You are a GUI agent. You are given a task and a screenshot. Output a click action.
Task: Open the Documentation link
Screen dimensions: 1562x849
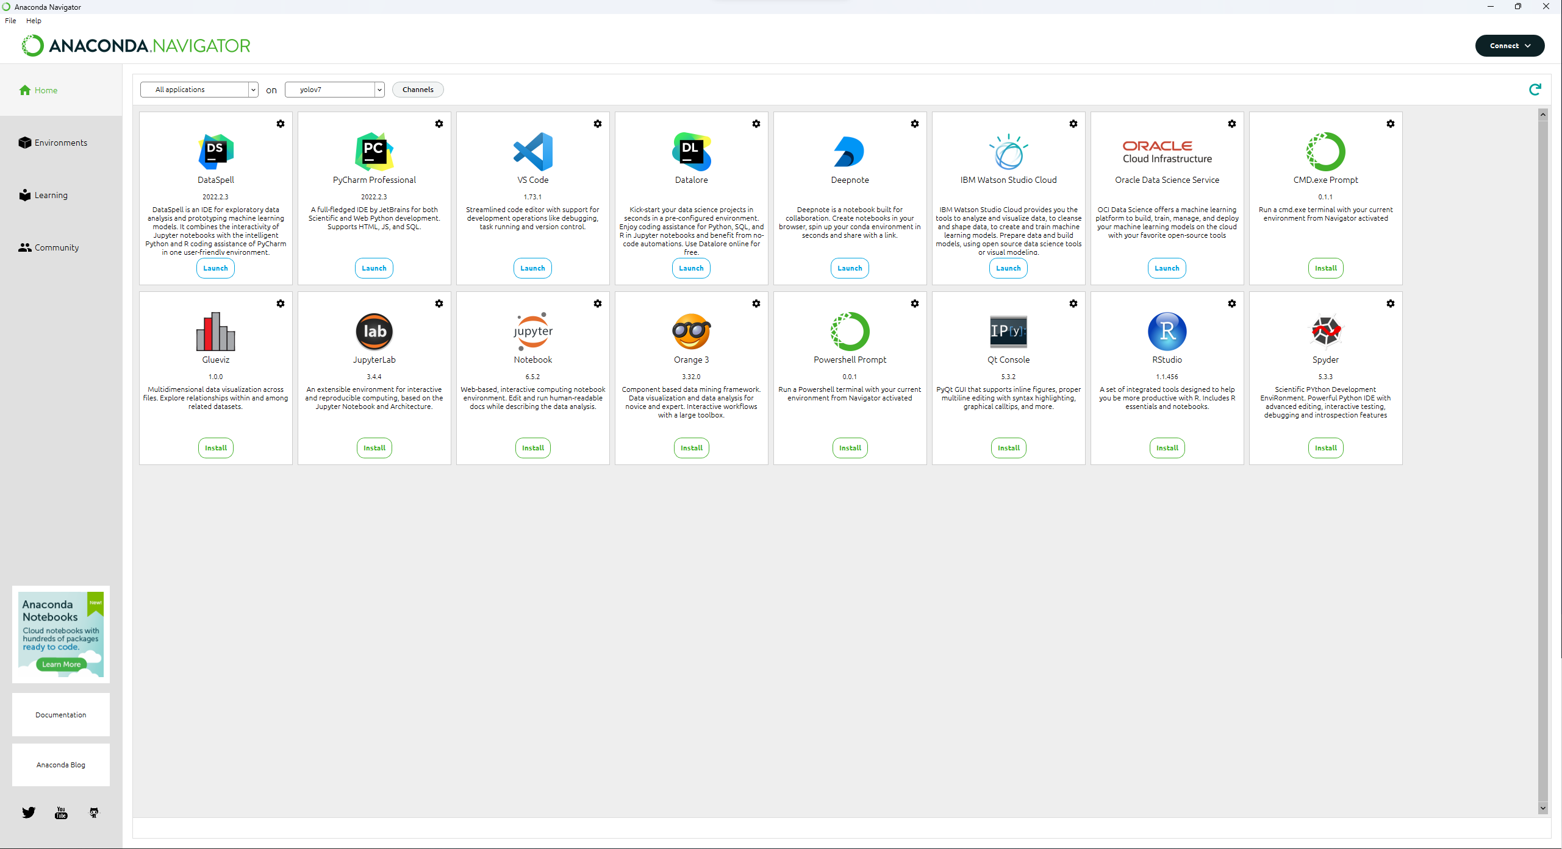[x=61, y=715]
